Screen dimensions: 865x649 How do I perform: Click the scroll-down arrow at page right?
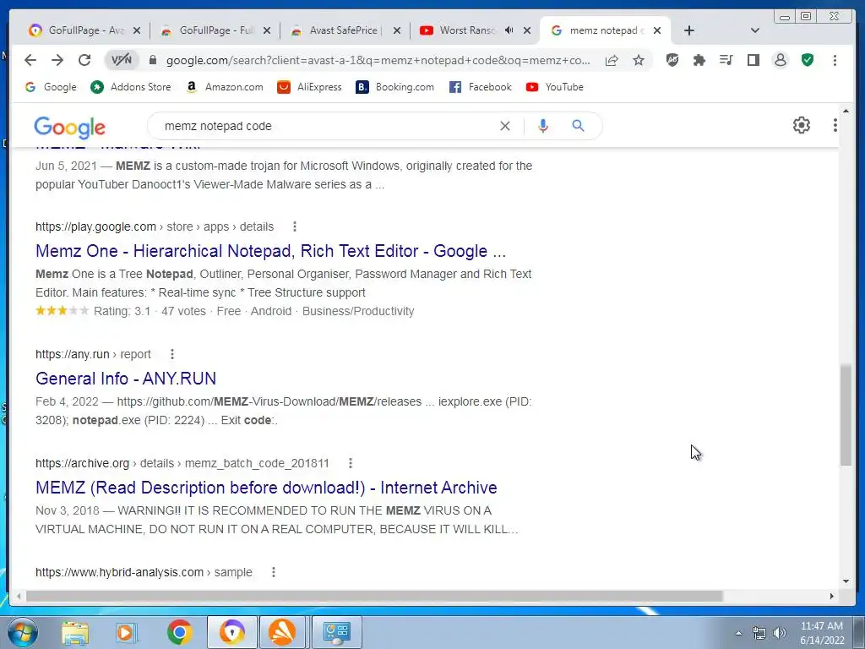(846, 581)
